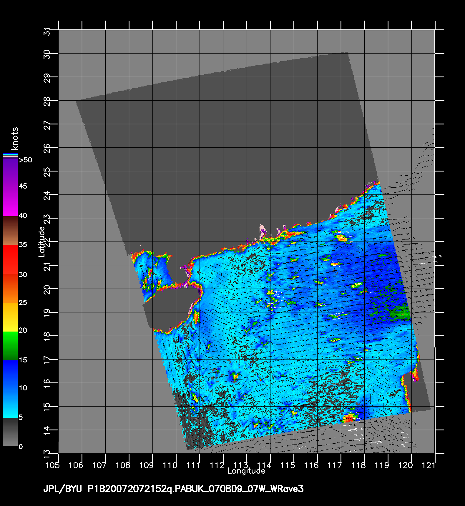
Task: Click longitude tick label '110'
Action: click(170, 465)
